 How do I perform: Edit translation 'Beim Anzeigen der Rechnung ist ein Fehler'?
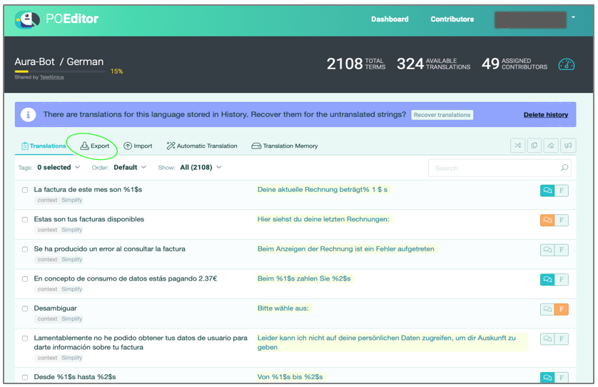[346, 249]
